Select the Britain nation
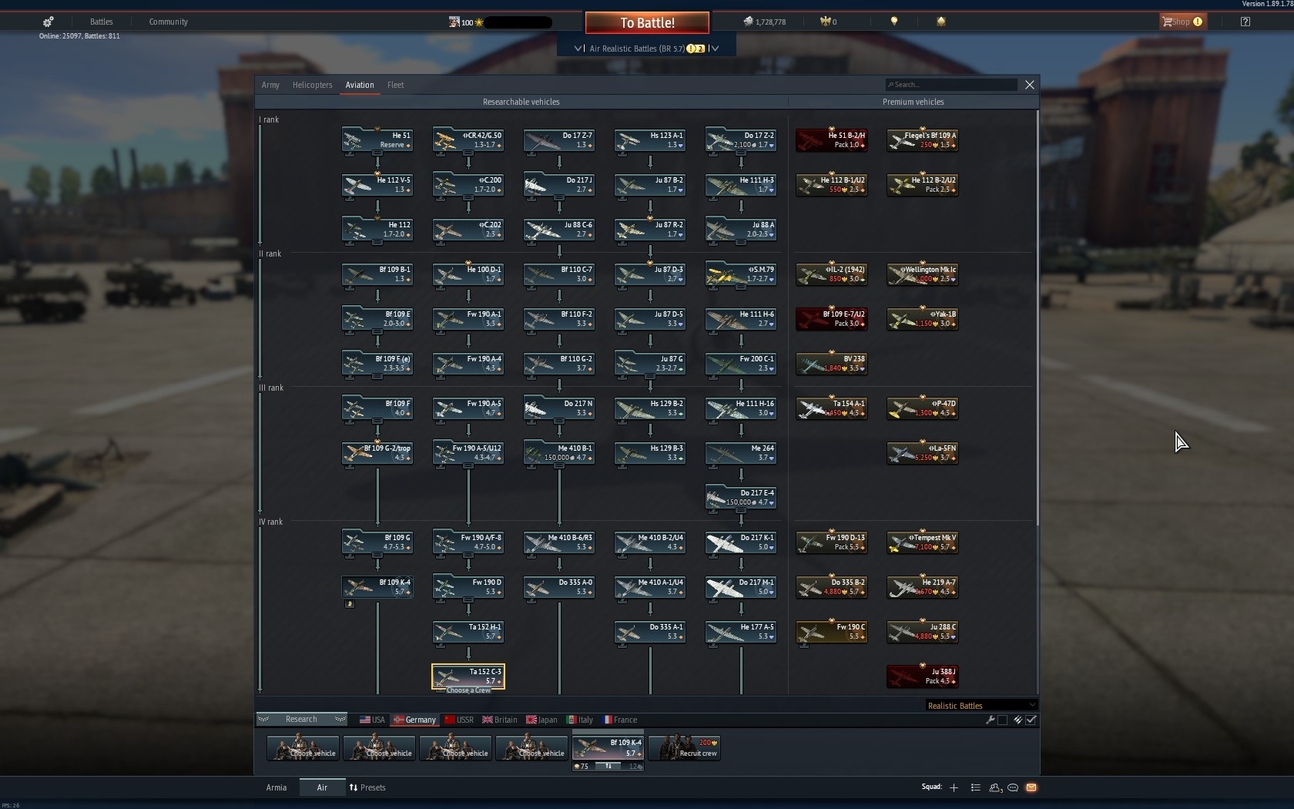Image resolution: width=1294 pixels, height=809 pixels. [500, 720]
